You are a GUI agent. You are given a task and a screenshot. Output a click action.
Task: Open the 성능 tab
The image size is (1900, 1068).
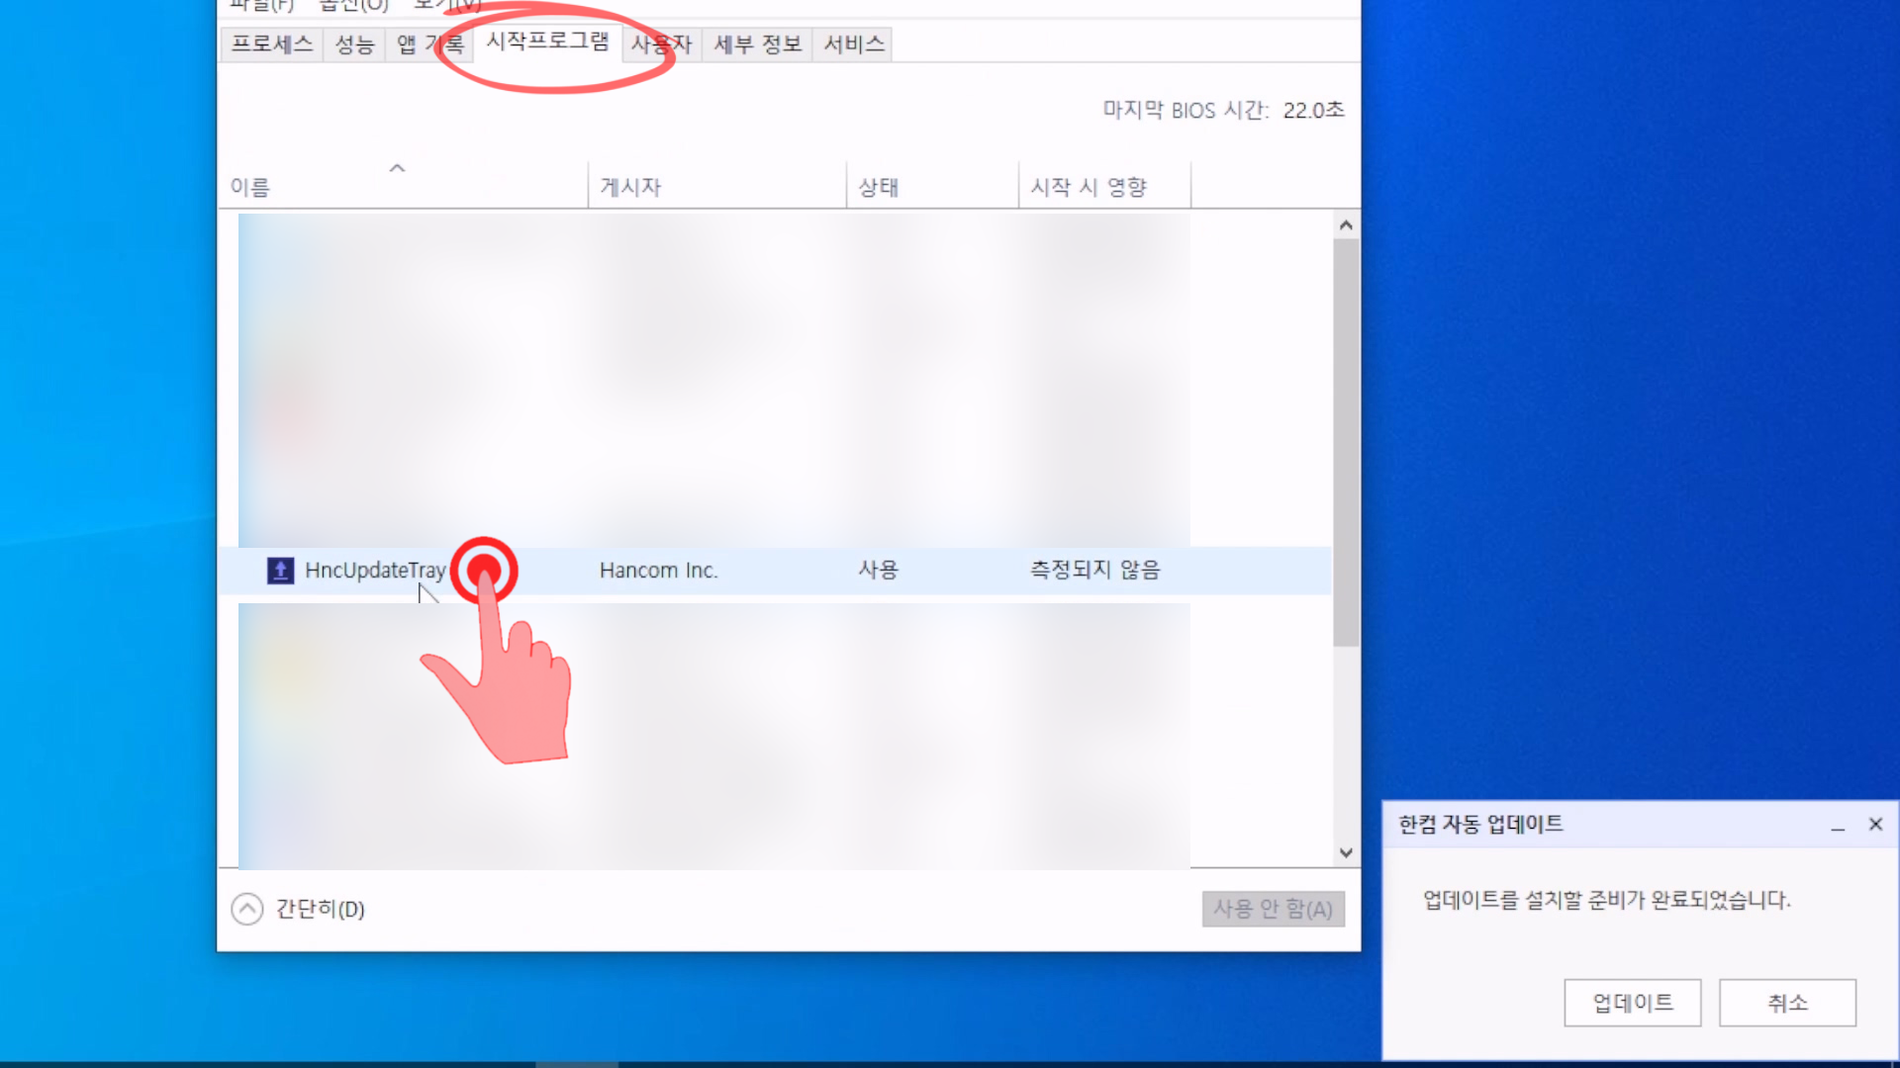pos(354,44)
